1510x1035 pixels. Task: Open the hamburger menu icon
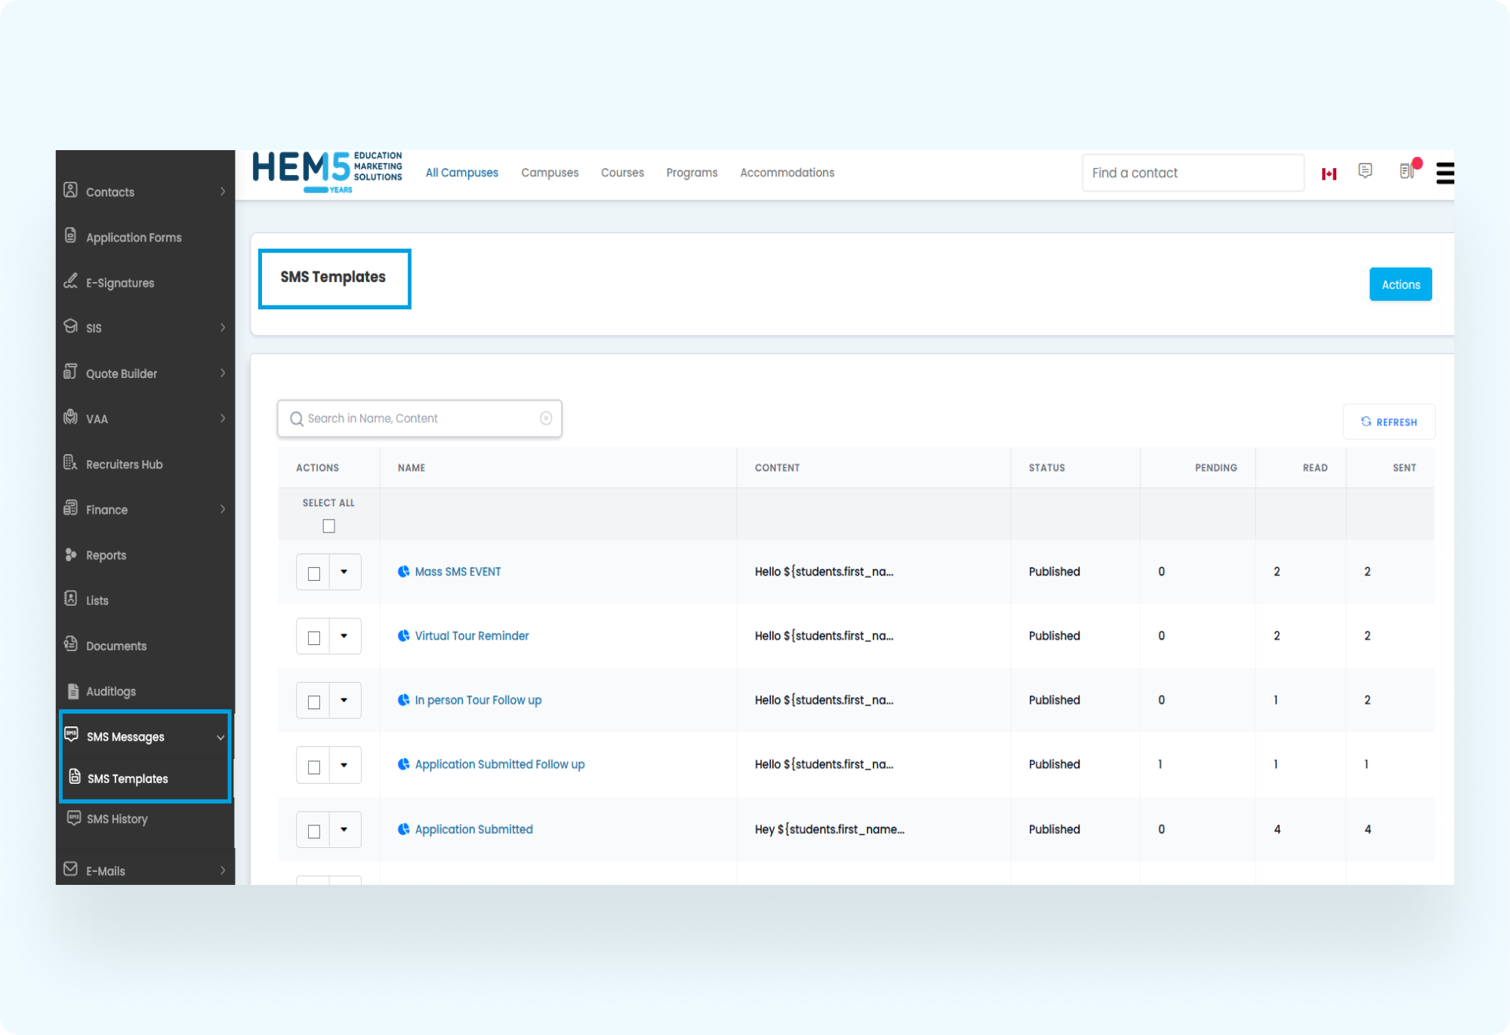pos(1444,174)
